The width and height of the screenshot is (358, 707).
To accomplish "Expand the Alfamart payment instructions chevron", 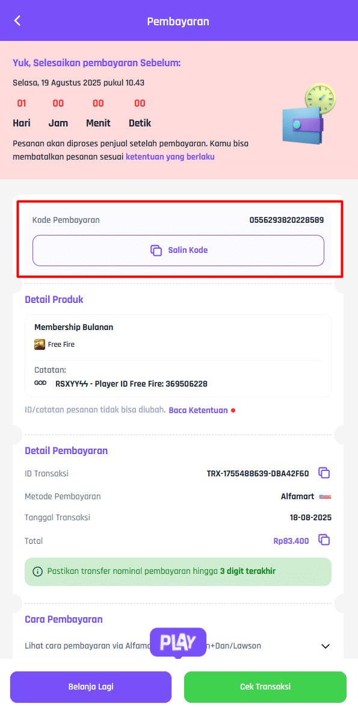I will (326, 646).
